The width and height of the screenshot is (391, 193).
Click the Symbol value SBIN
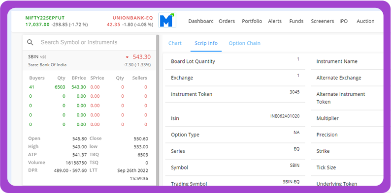click(x=295, y=165)
